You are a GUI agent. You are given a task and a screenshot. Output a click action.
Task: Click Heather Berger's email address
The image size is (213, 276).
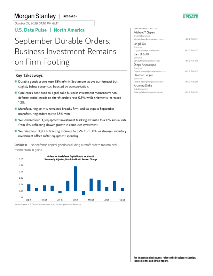pyautogui.click(x=149, y=82)
